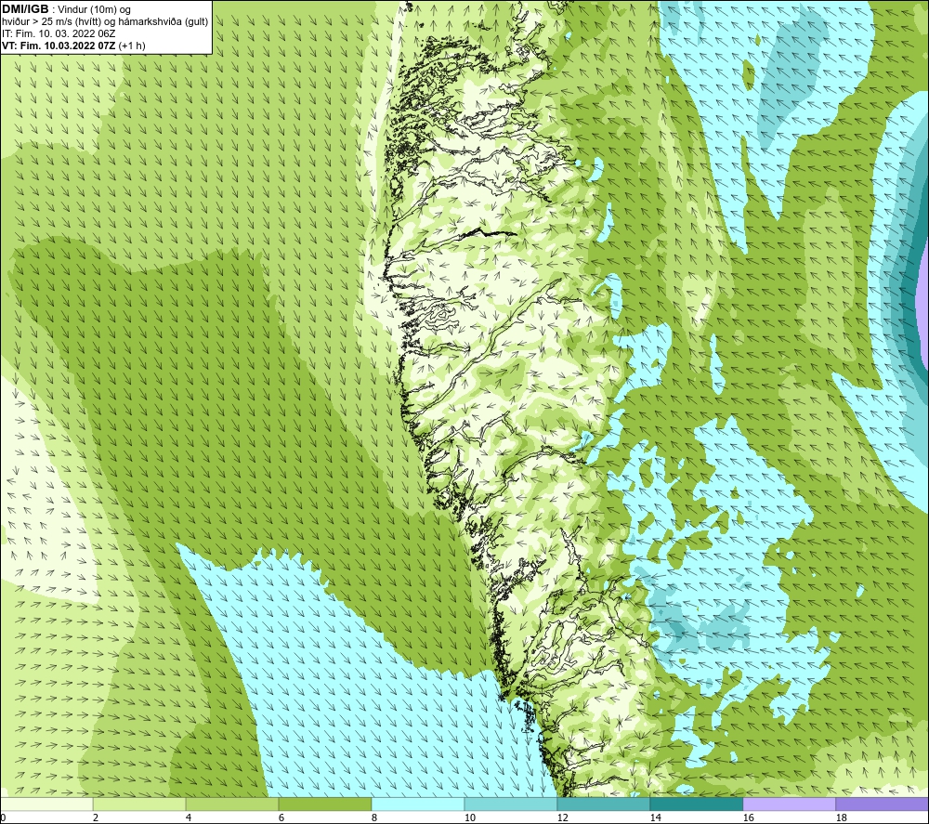Click the 8–10 m/s light cyan legend swatch
This screenshot has width=929, height=824.
[x=418, y=804]
